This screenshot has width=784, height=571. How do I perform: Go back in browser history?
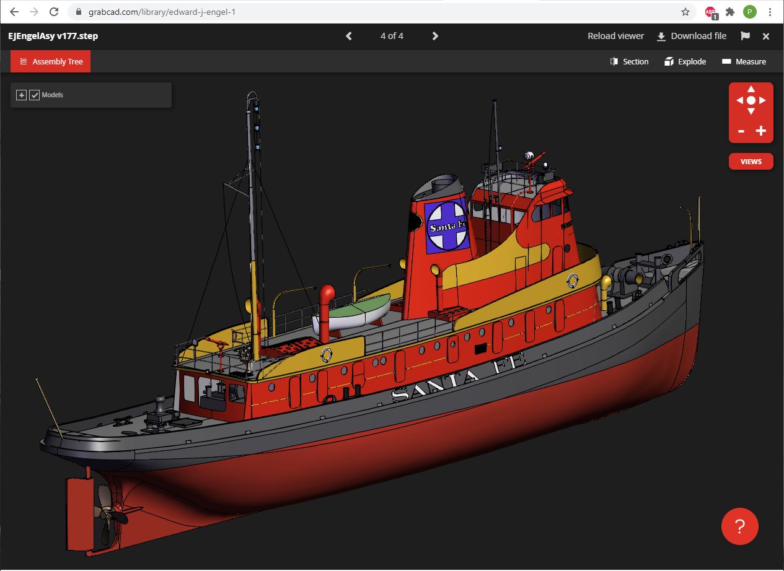pos(14,12)
